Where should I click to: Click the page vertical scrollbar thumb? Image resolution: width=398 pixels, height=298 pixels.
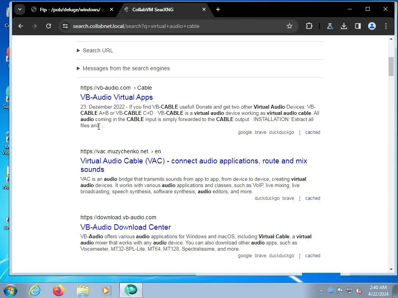(x=391, y=66)
